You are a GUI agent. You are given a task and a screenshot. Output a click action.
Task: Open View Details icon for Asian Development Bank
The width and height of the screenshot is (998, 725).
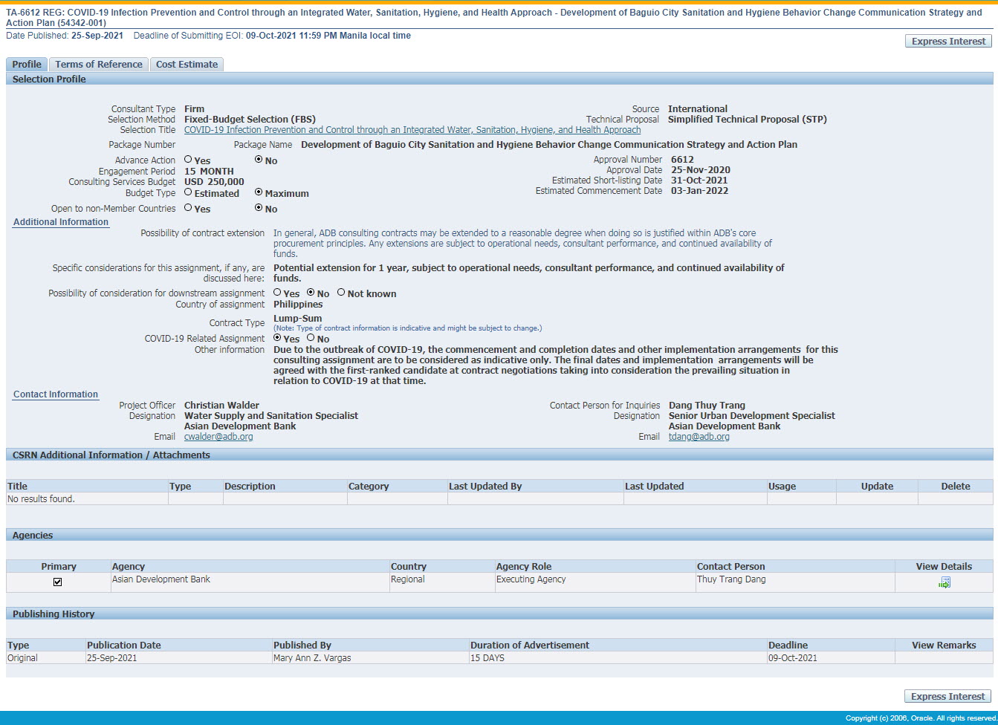tap(944, 583)
